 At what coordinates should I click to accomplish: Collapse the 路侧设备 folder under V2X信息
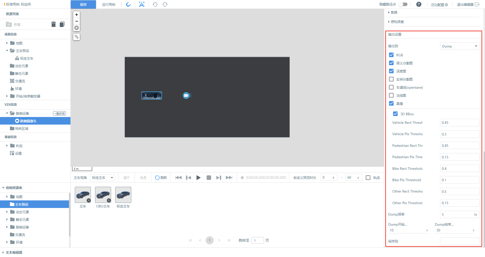pos(7,113)
